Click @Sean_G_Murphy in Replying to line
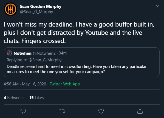Screen dimensions: 164x118 click(x=45, y=60)
